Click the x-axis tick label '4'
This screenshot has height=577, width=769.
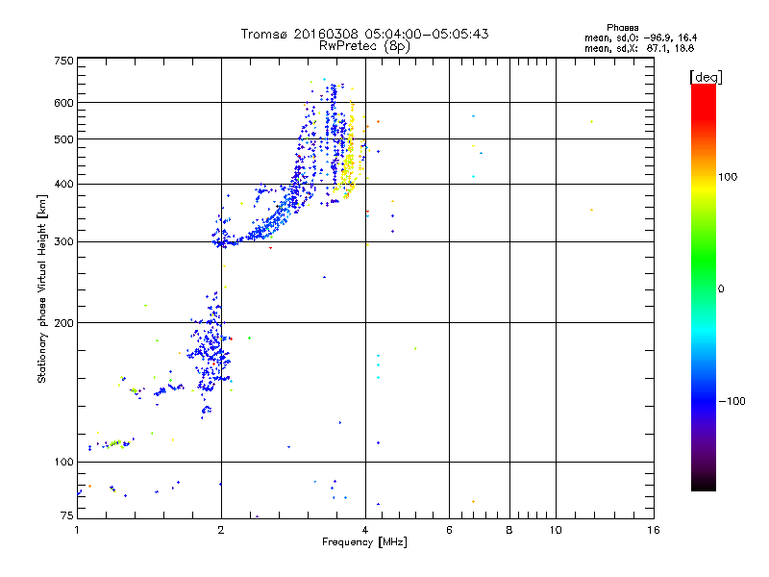(365, 530)
